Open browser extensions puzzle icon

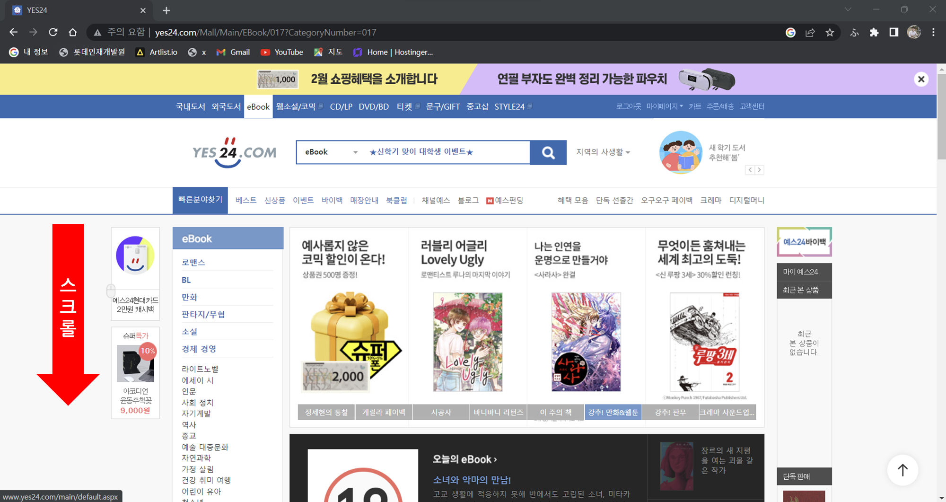click(874, 32)
